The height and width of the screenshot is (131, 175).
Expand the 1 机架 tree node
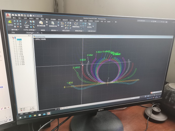(13, 41)
